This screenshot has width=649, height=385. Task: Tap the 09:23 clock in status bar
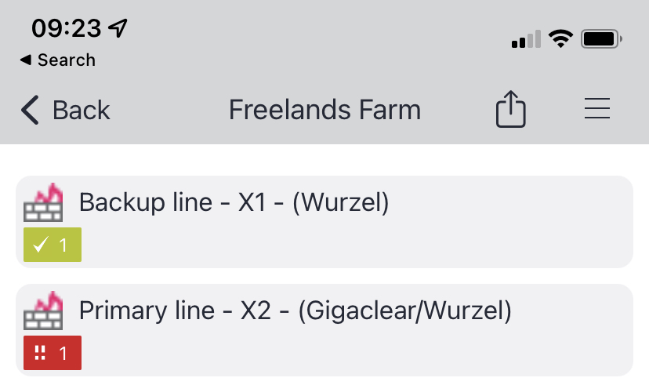click(67, 29)
